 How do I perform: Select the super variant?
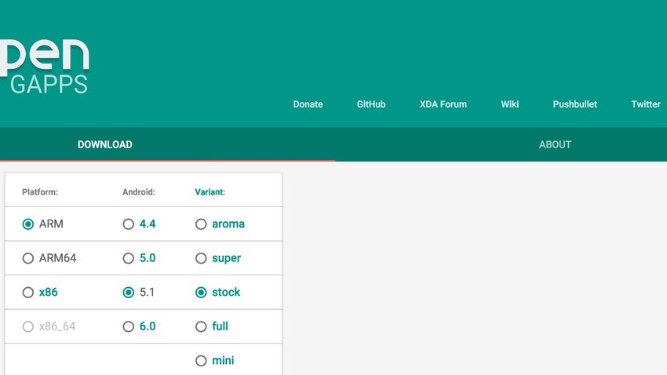click(201, 258)
